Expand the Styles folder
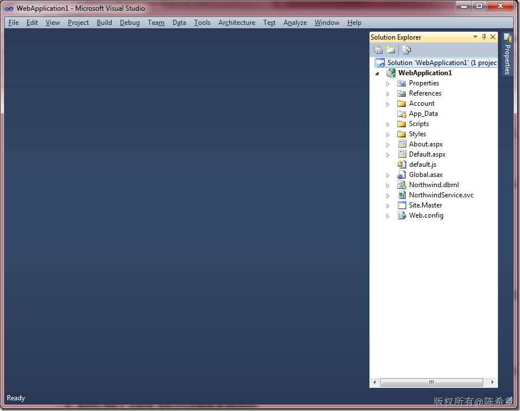This screenshot has height=411, width=520. click(388, 135)
